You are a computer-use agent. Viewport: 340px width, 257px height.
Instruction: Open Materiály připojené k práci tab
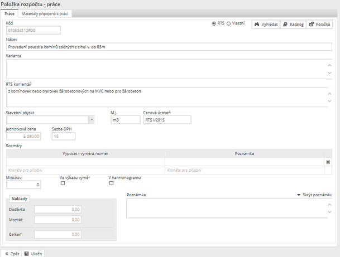tap(45, 13)
